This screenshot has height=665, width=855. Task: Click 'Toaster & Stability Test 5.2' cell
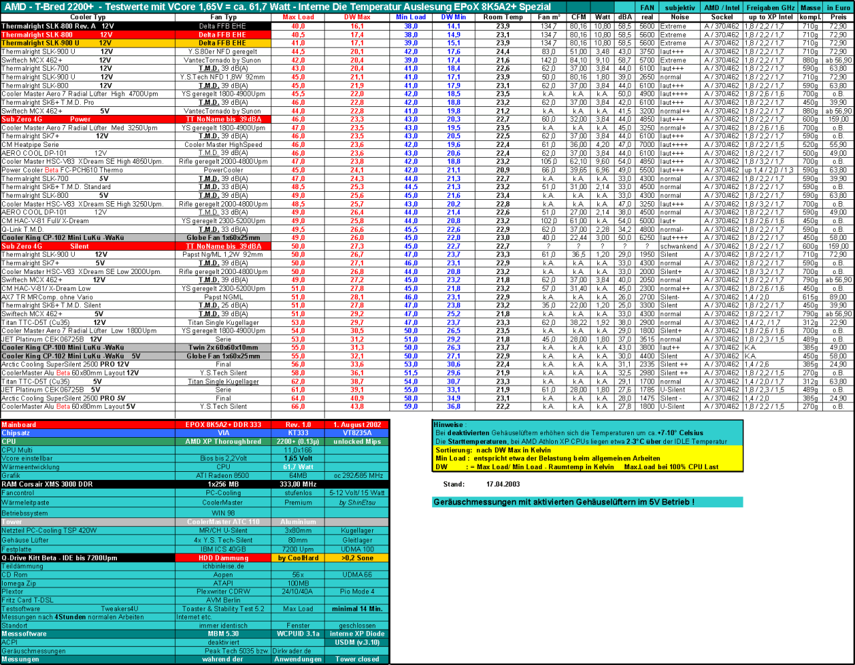[x=224, y=609]
